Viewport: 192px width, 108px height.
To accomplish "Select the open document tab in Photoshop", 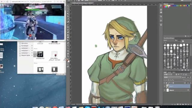I will coord(83,3).
